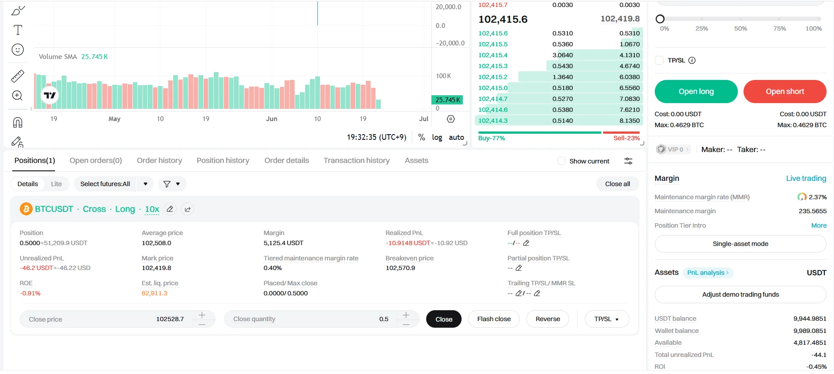Open positions list settings icon

tap(628, 161)
